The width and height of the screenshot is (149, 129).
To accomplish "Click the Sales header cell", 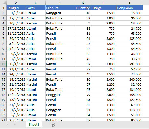I will click(36, 8).
